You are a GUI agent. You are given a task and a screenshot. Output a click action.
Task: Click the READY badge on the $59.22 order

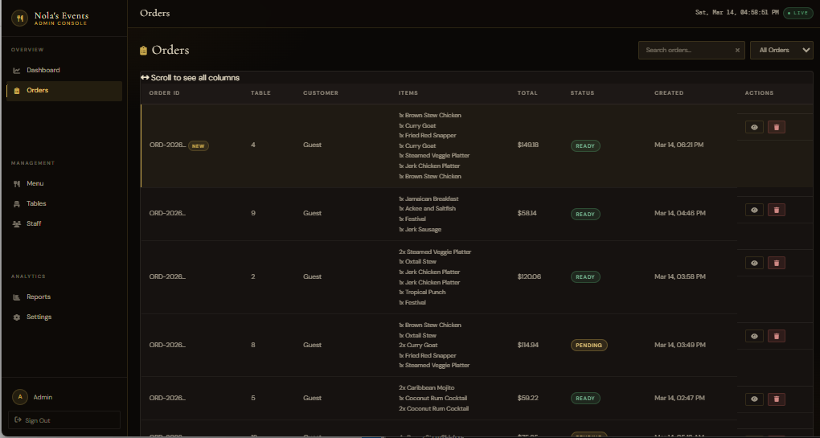click(x=585, y=399)
